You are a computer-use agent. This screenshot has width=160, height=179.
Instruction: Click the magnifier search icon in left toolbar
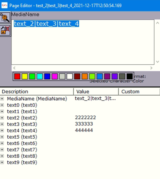(x=5, y=17)
